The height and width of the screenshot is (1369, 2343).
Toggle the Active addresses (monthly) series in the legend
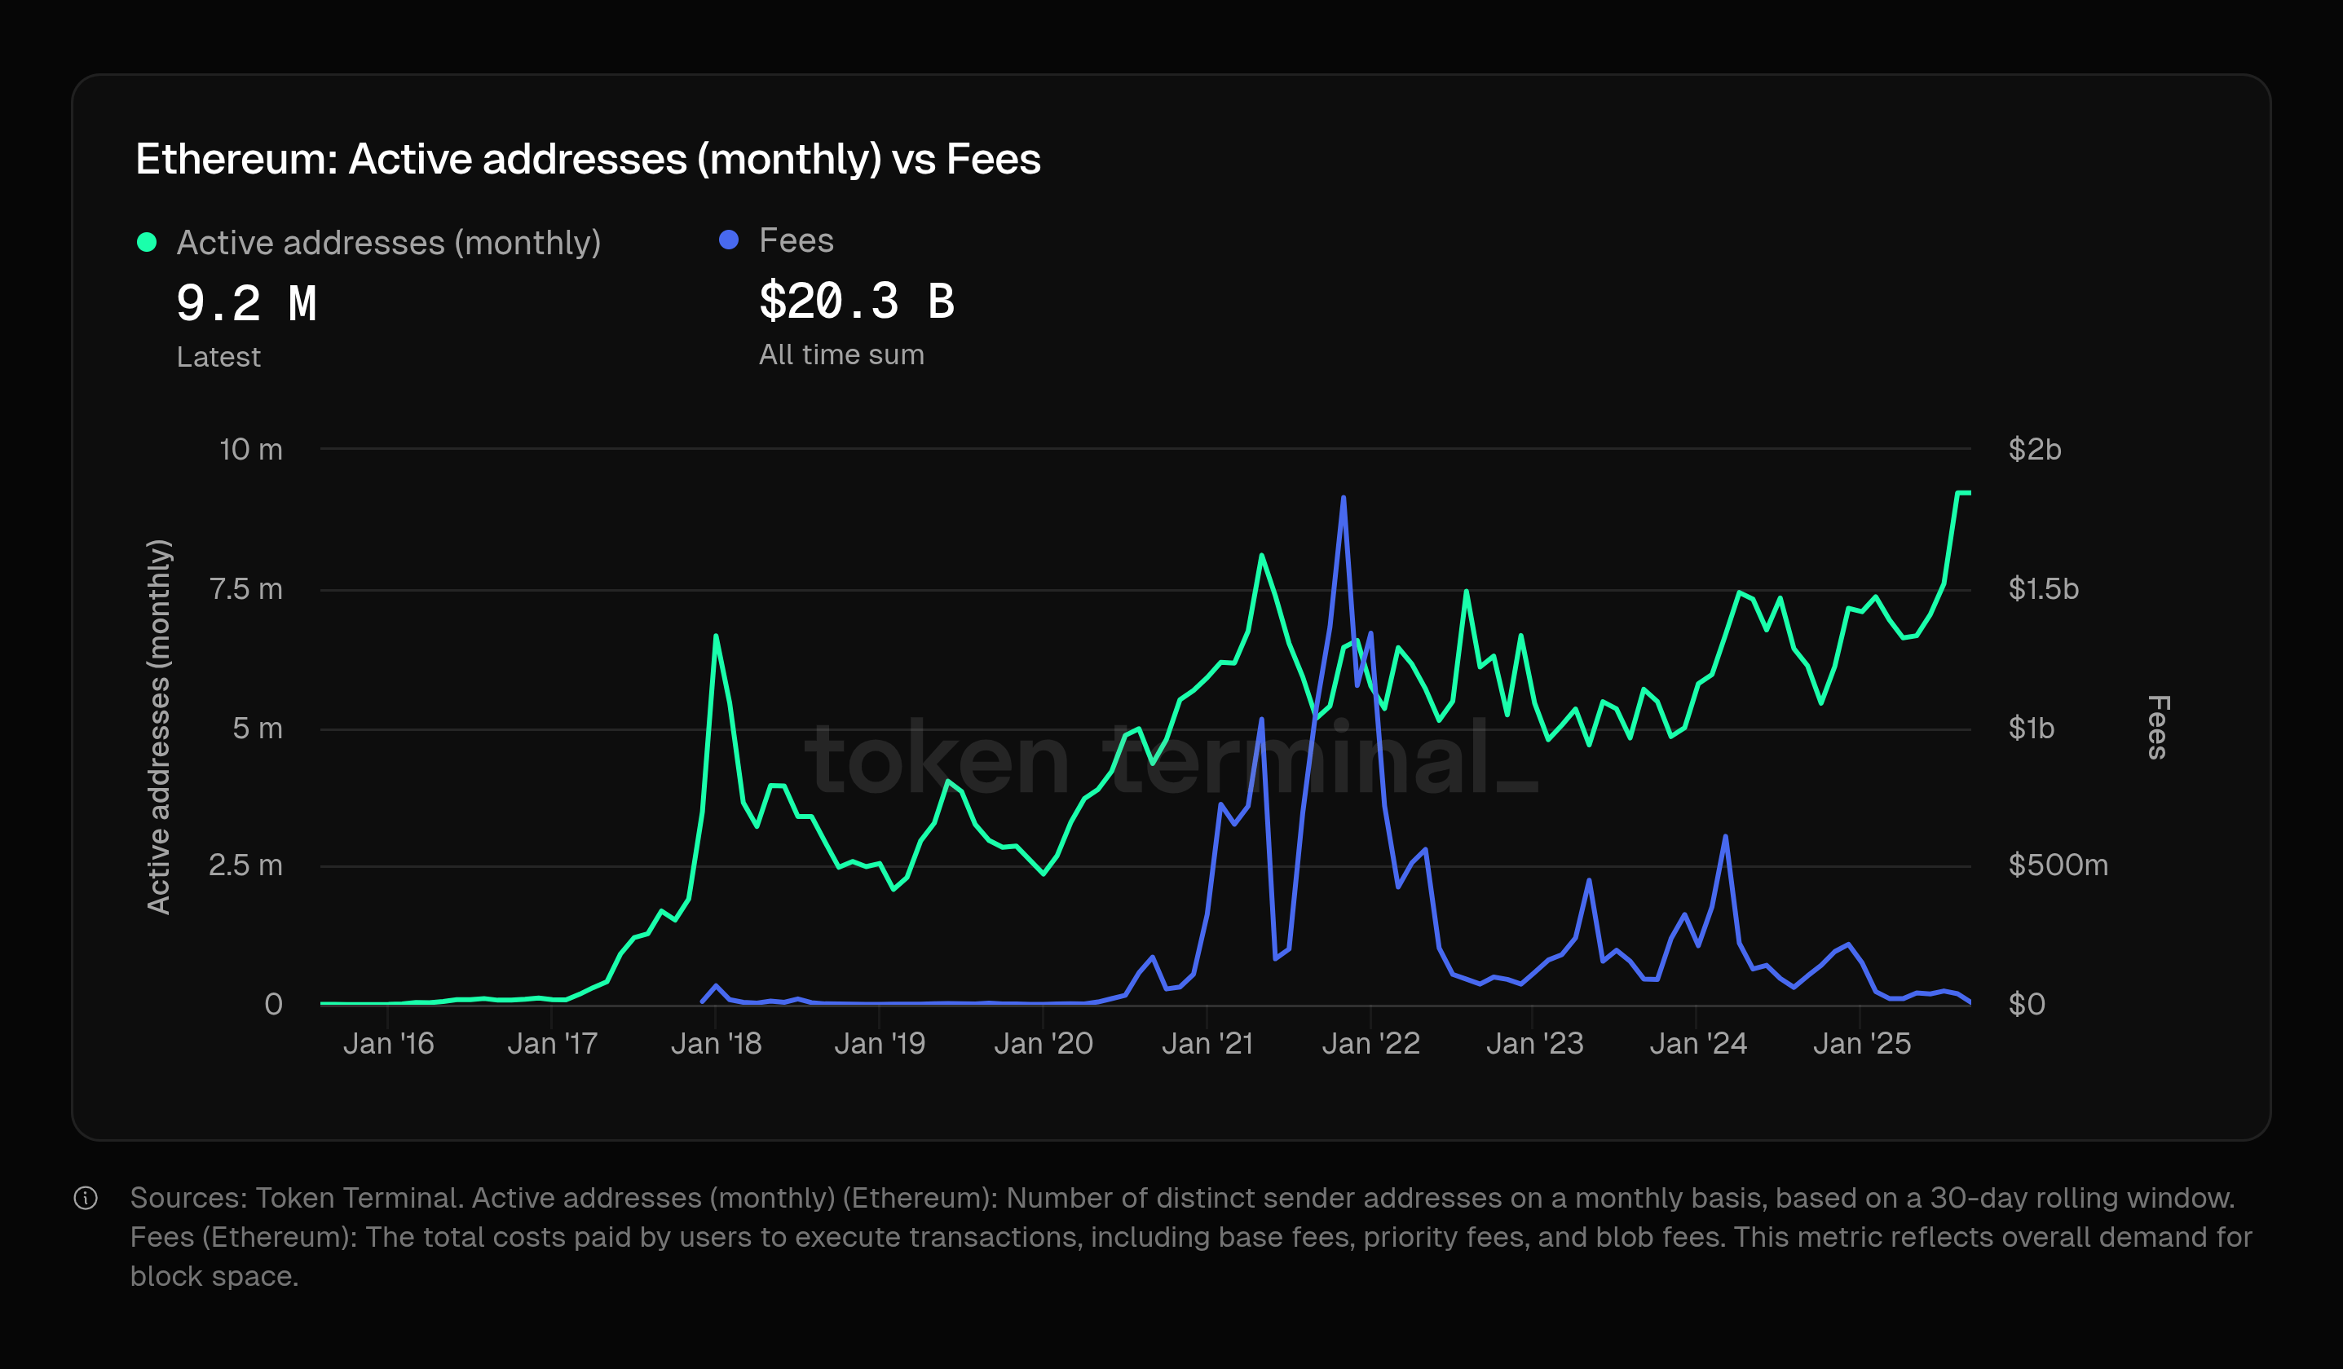389,243
